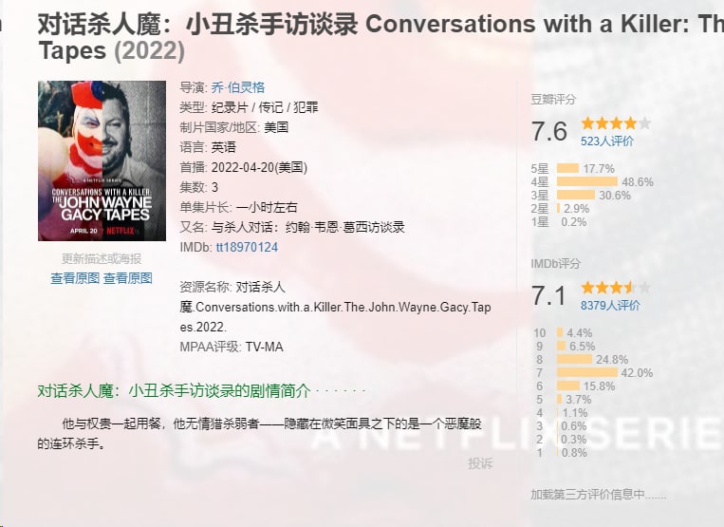Click the first 查看原图 link
Image resolution: width=724 pixels, height=527 pixels.
pyautogui.click(x=75, y=278)
